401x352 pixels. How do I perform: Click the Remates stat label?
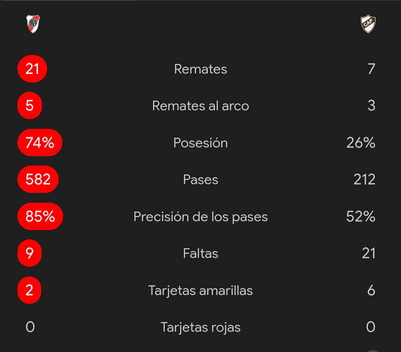200,69
